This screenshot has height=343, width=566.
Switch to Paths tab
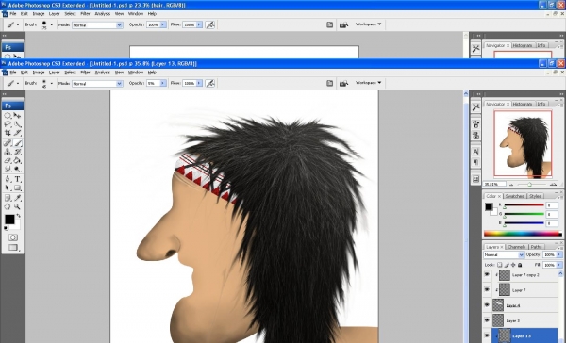pos(537,247)
